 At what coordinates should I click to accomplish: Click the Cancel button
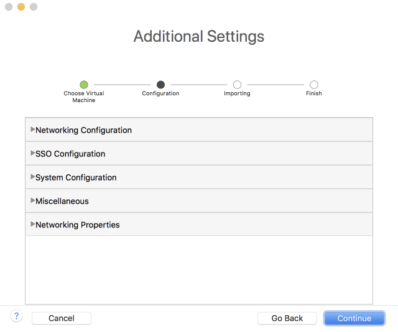point(62,318)
